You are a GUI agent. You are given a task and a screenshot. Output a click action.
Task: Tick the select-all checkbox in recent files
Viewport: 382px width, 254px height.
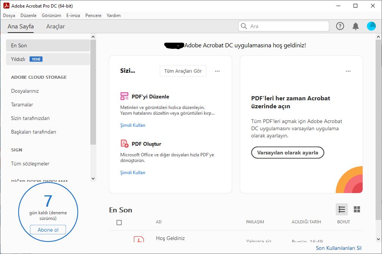tap(119, 223)
